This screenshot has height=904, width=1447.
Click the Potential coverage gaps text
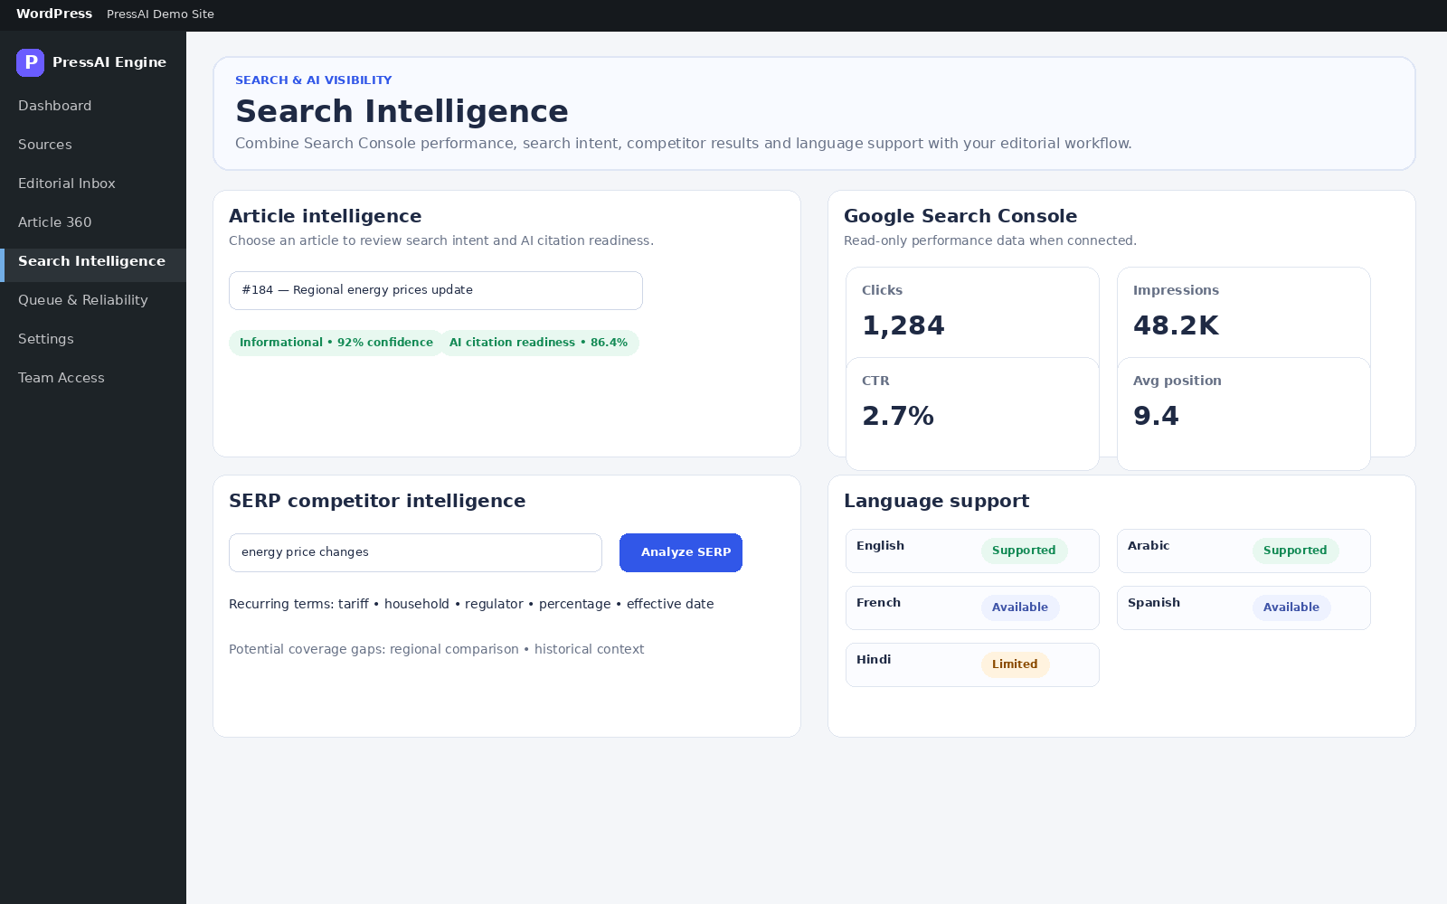click(437, 649)
